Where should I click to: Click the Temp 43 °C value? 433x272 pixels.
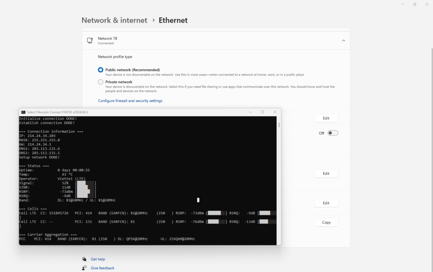click(67, 175)
